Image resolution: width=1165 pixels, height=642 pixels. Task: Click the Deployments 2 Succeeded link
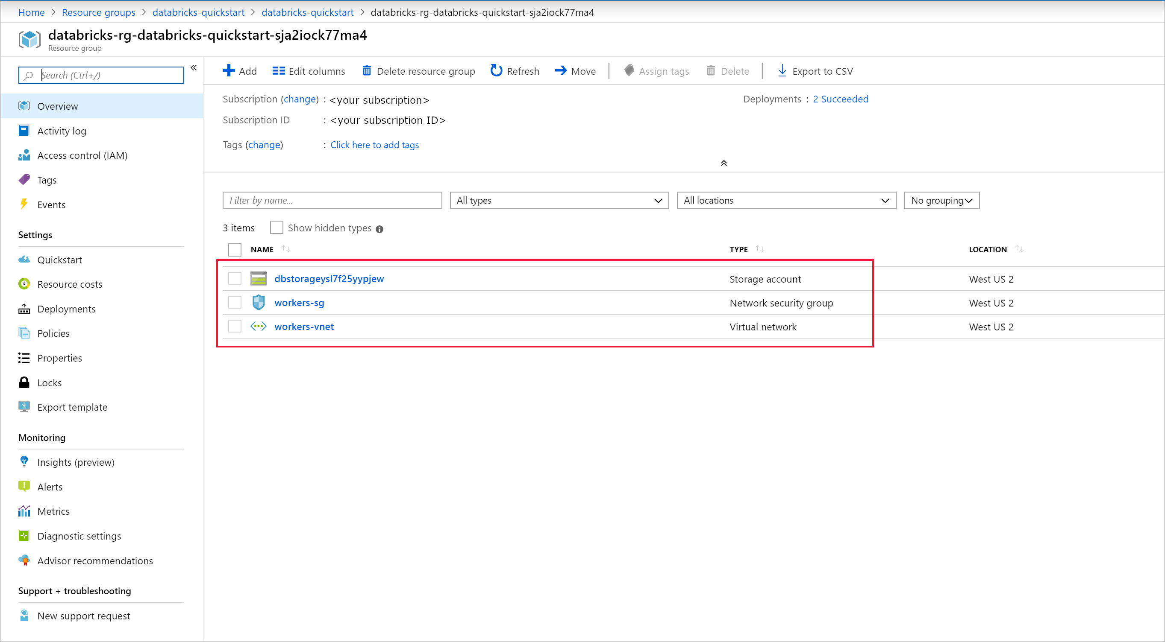(841, 99)
